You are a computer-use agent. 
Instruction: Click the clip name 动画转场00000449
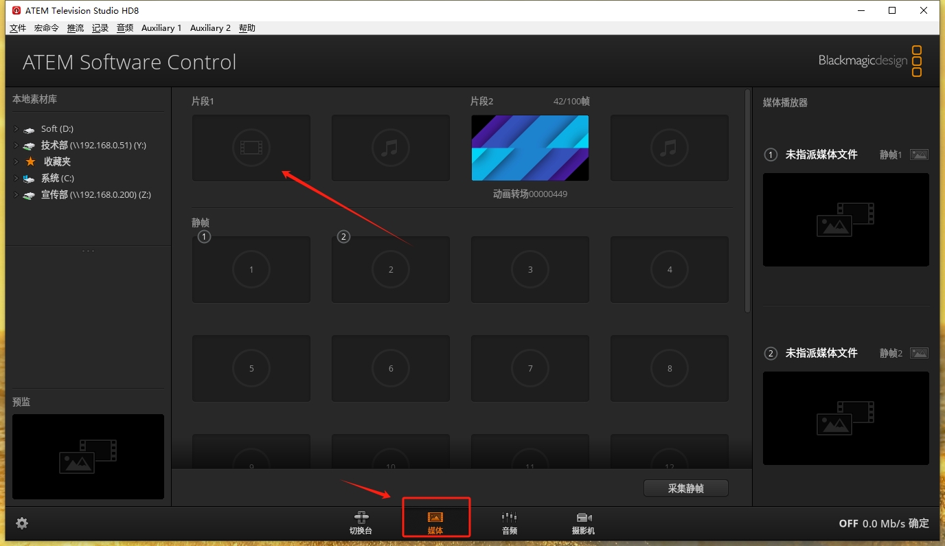pos(530,194)
